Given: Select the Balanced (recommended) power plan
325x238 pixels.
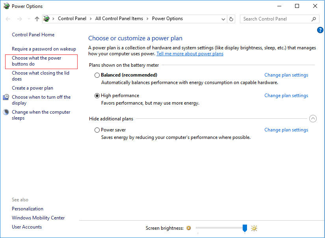Looking at the screenshot, I should [x=97, y=75].
